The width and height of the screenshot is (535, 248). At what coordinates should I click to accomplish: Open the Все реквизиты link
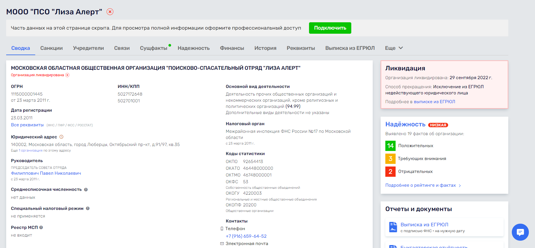tap(27, 125)
